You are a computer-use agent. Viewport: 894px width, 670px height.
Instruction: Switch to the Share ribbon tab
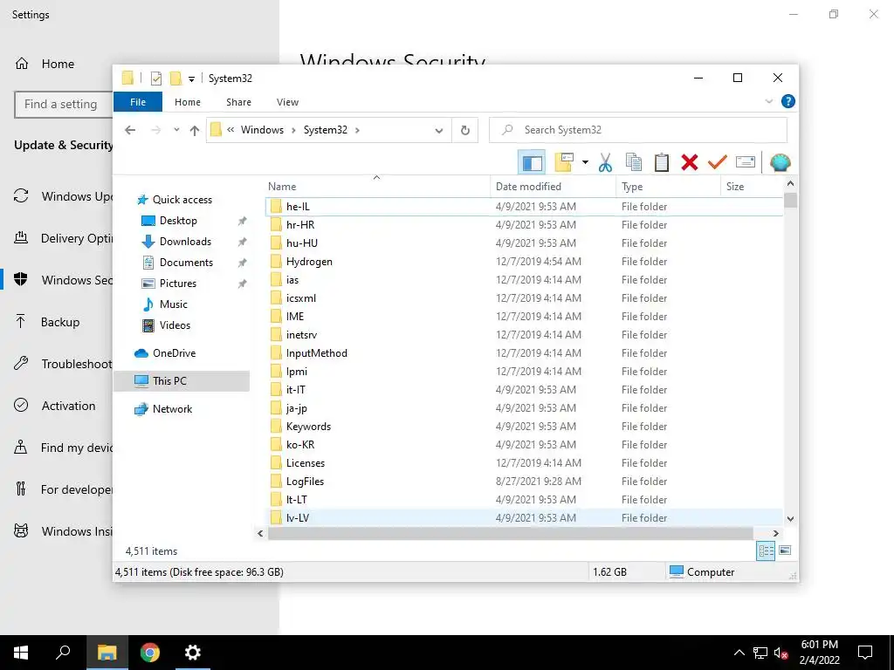pyautogui.click(x=238, y=102)
